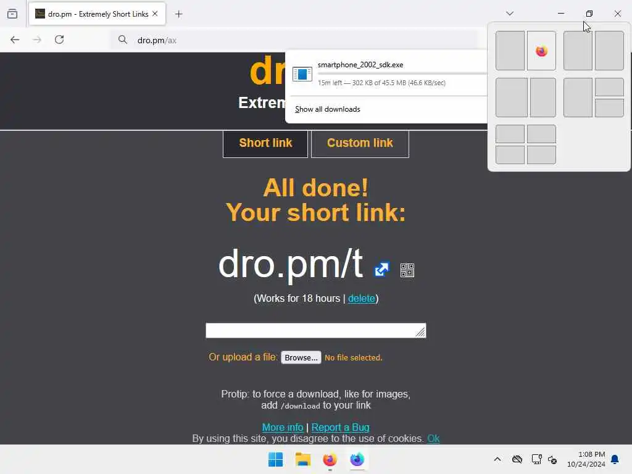Open the clock showing 1:08 PM
Image resolution: width=632 pixels, height=474 pixels.
(586, 459)
